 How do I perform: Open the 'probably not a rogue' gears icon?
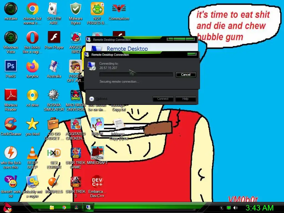(32, 186)
